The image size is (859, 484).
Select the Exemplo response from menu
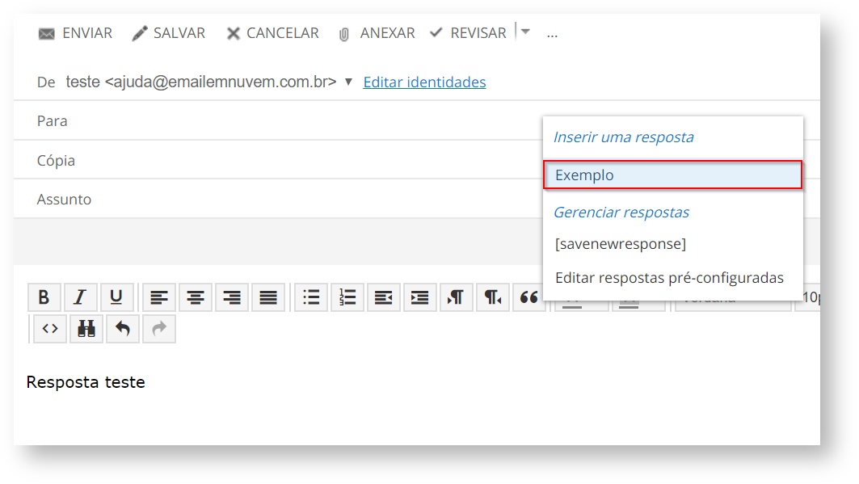[672, 175]
